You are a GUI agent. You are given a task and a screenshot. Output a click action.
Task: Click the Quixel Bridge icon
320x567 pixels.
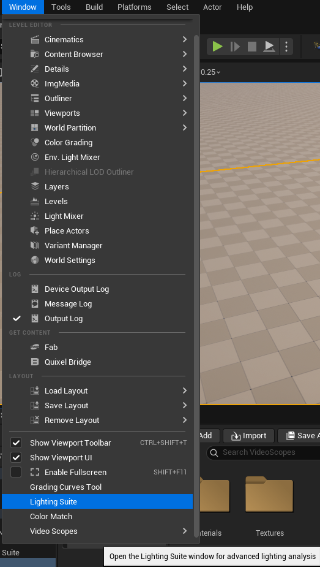35,362
